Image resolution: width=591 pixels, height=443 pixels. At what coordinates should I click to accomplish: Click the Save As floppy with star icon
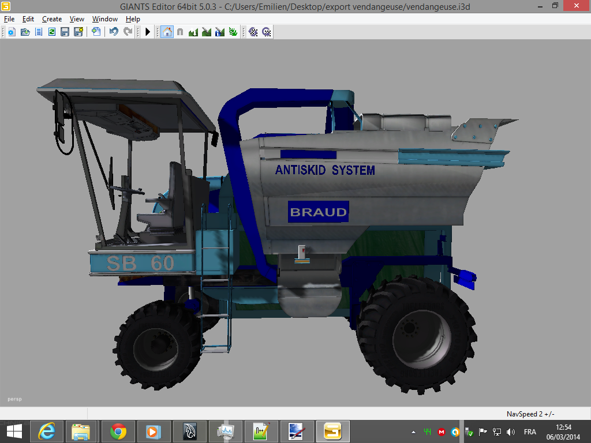click(x=78, y=32)
